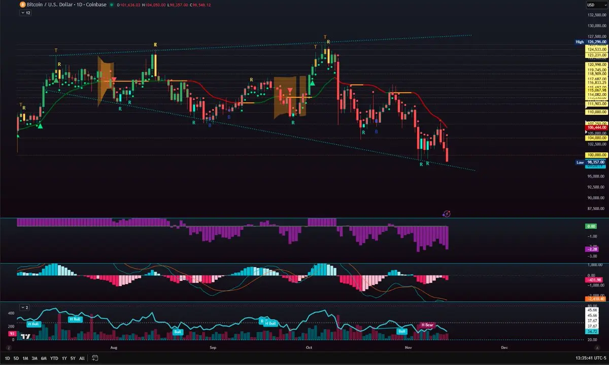Click the Dec label on time axis

[x=504, y=348]
